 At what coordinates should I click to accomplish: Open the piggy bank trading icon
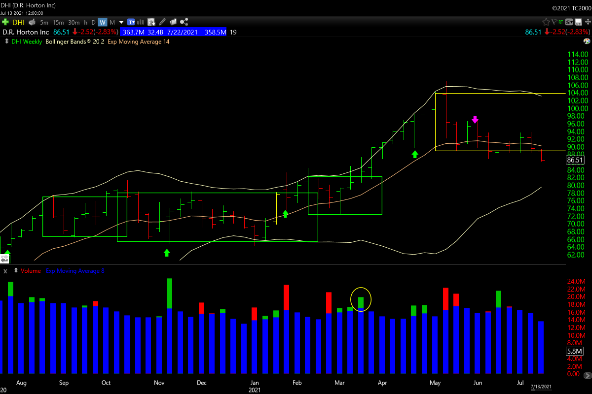(x=32, y=22)
